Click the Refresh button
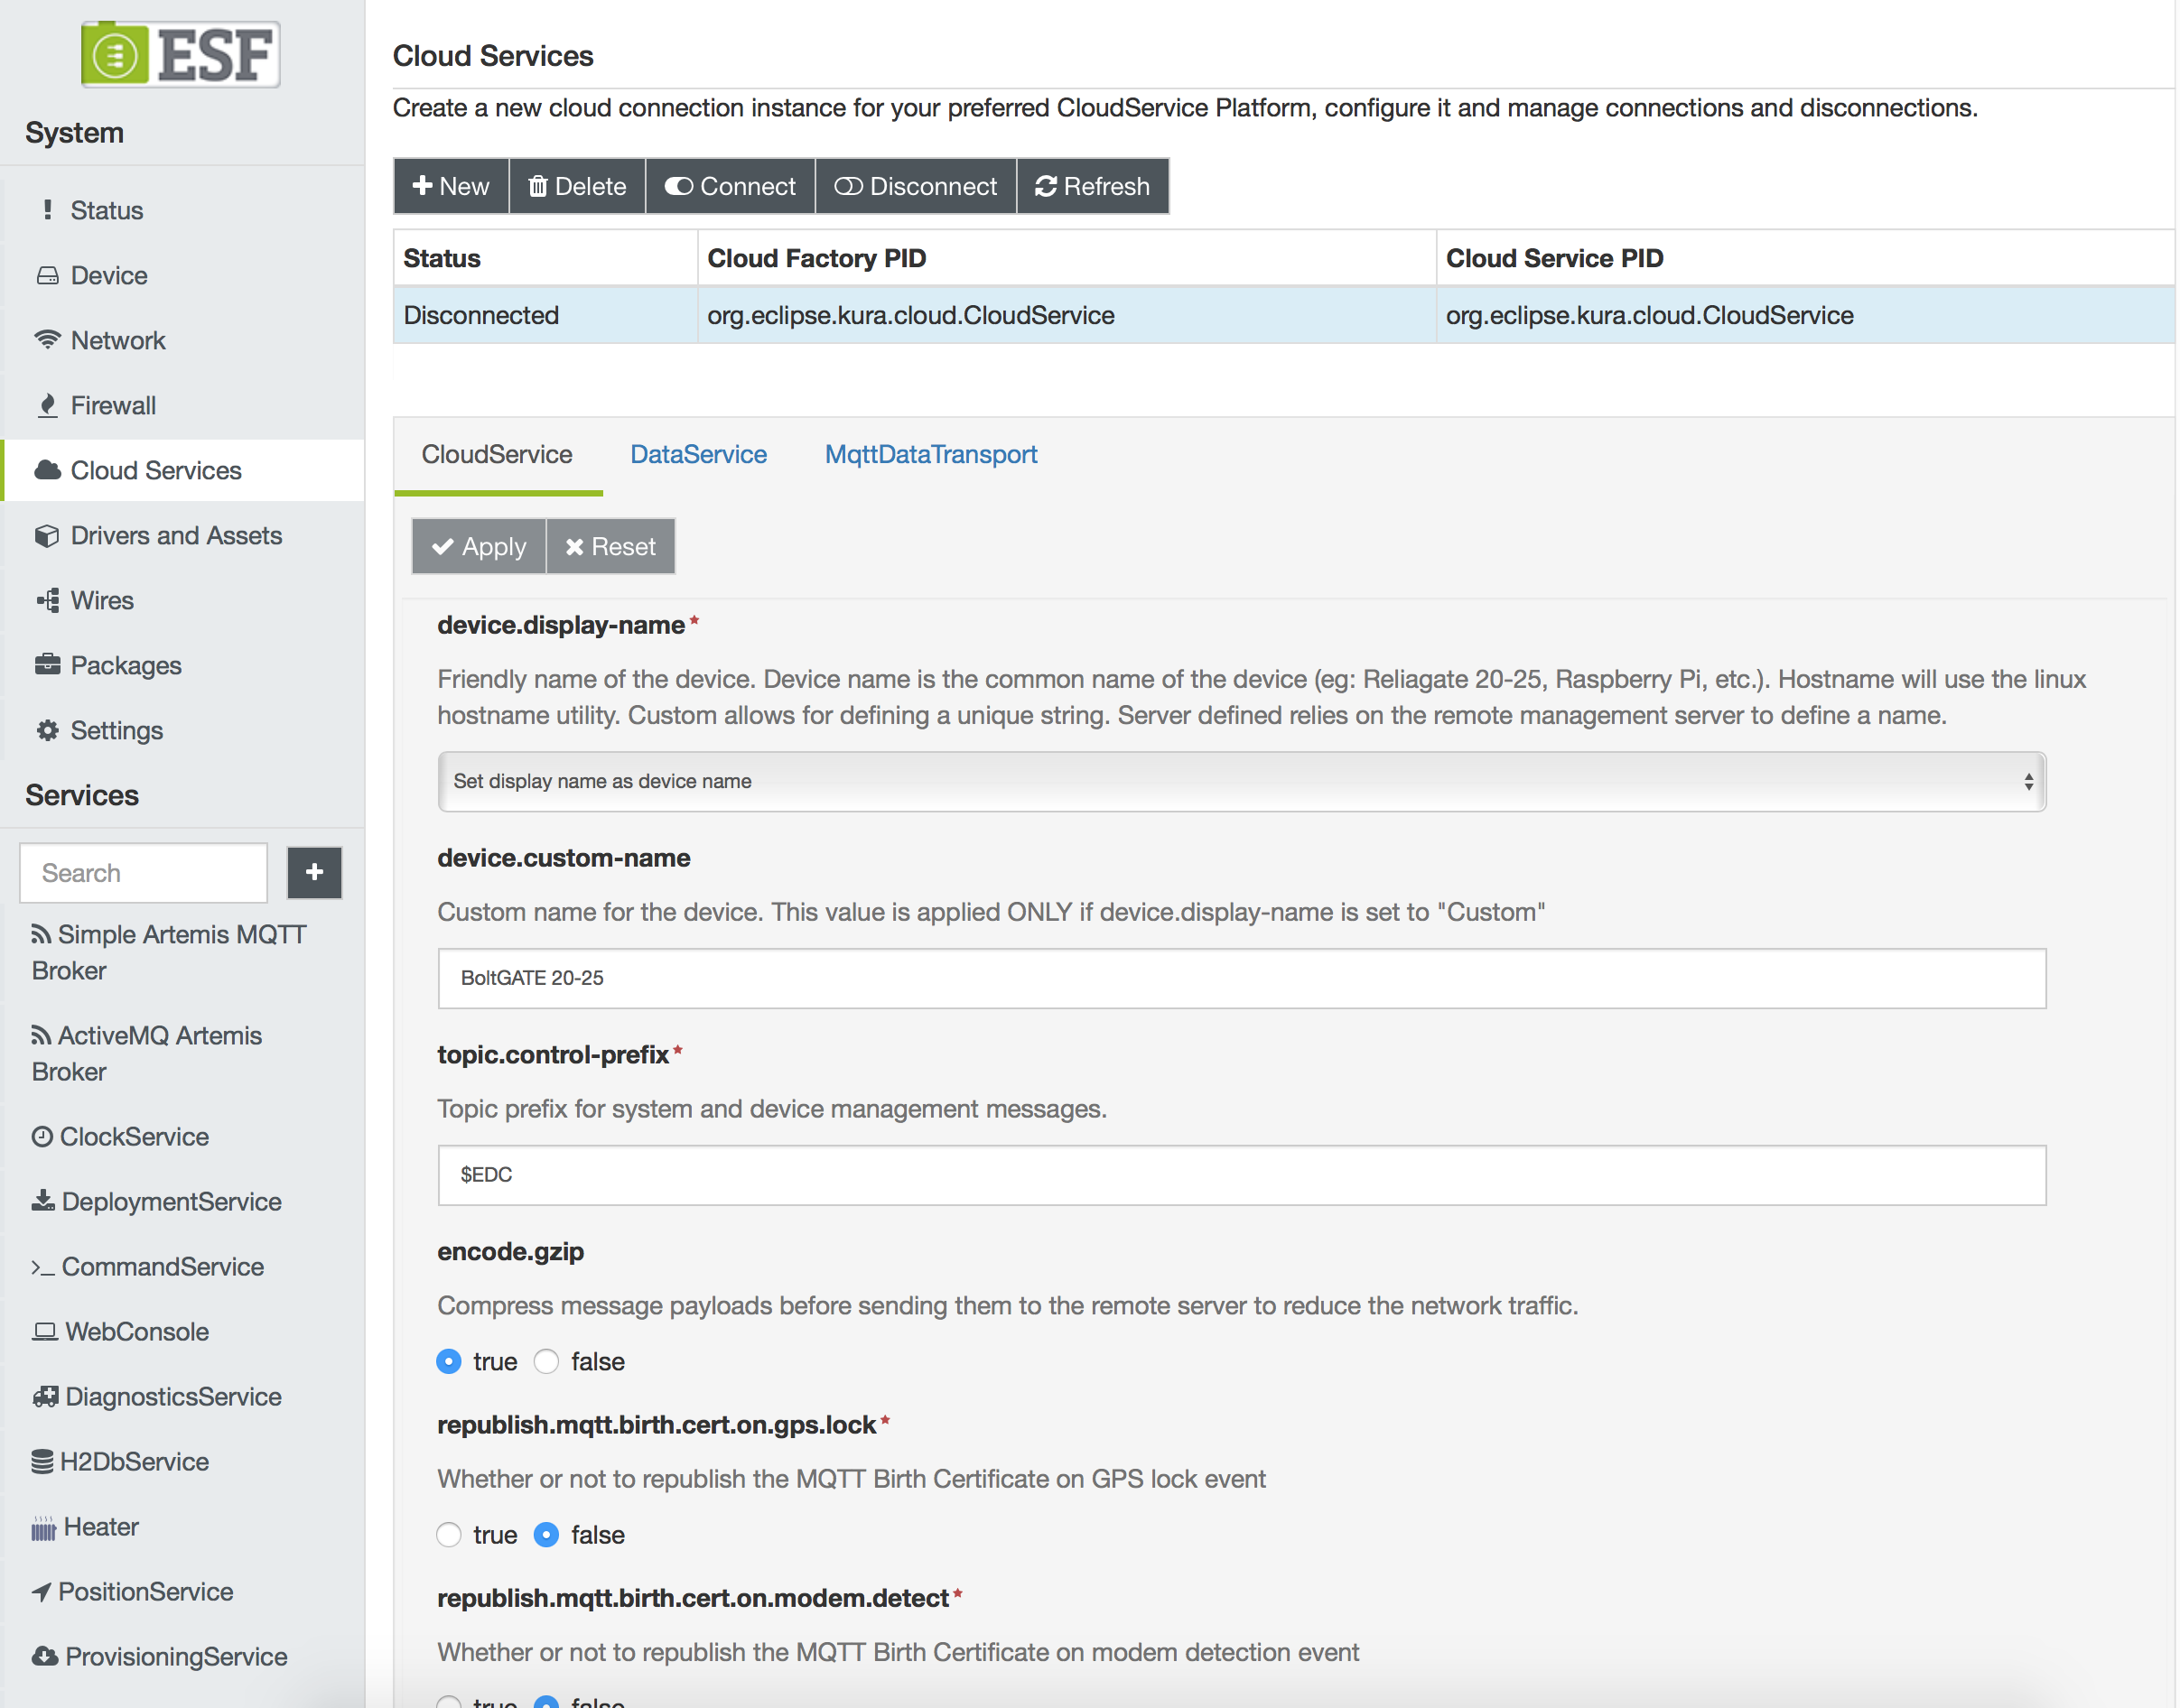2180x1708 pixels. pyautogui.click(x=1090, y=186)
